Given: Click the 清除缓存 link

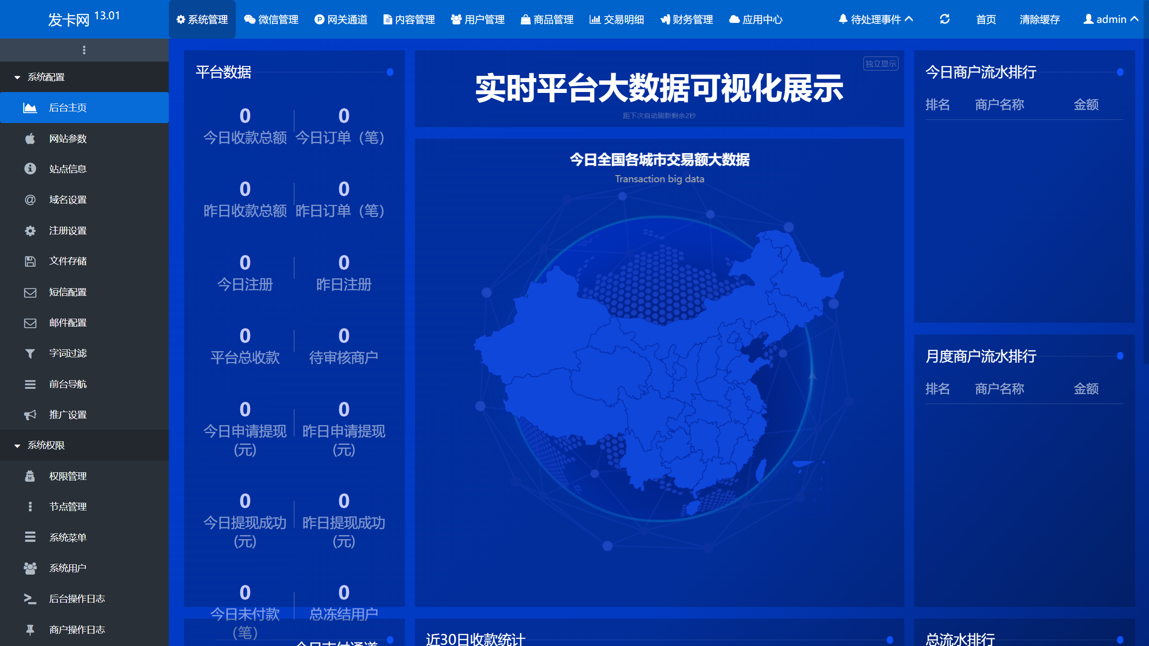Looking at the screenshot, I should [1039, 19].
